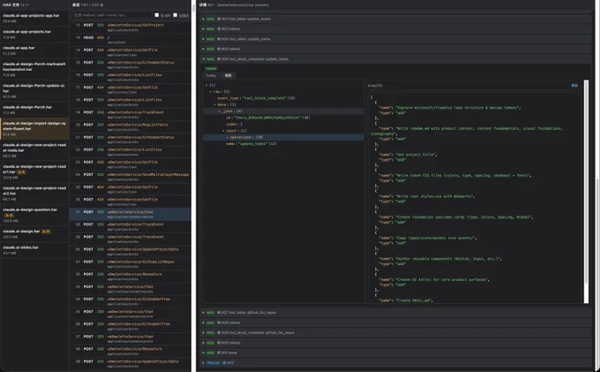Toggle the API-only checkbox
600x372 pixels.
point(156,15)
